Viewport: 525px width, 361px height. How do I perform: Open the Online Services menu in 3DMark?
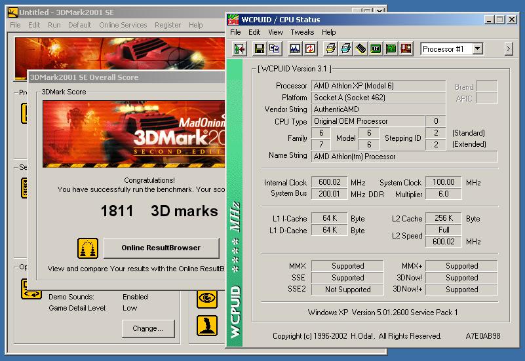[x=123, y=25]
